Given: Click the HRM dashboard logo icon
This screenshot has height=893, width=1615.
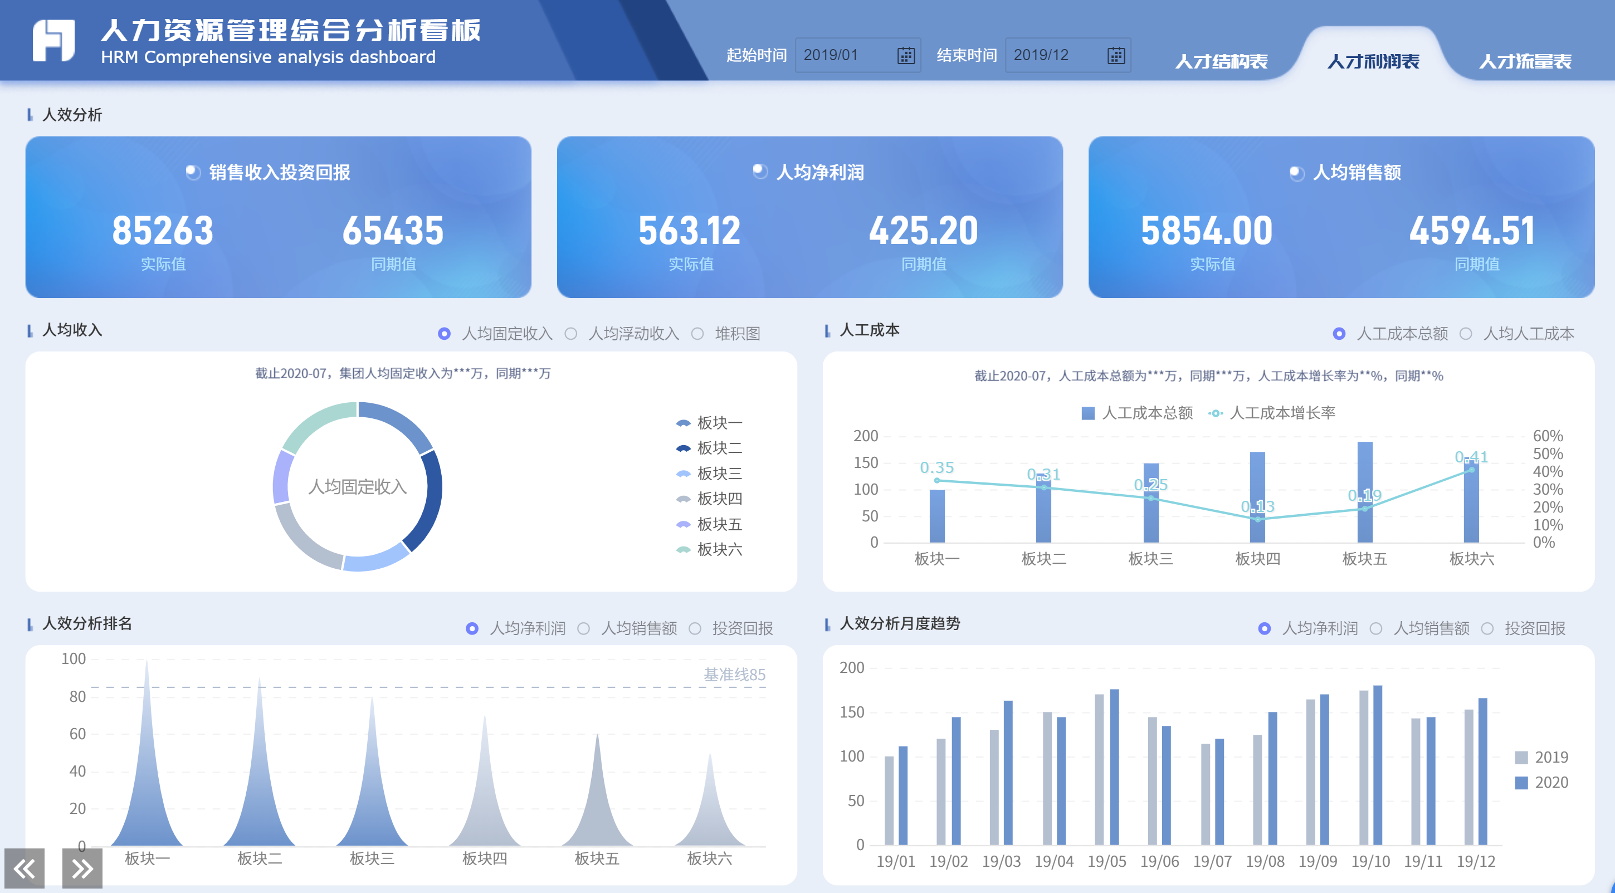Looking at the screenshot, I should (54, 41).
